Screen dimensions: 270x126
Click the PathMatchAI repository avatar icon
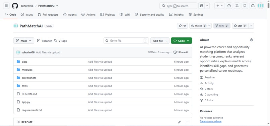coord(16,26)
